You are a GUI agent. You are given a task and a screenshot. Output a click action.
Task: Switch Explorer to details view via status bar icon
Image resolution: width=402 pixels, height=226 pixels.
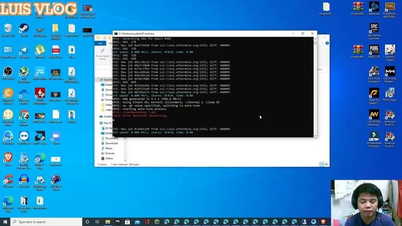[321, 164]
